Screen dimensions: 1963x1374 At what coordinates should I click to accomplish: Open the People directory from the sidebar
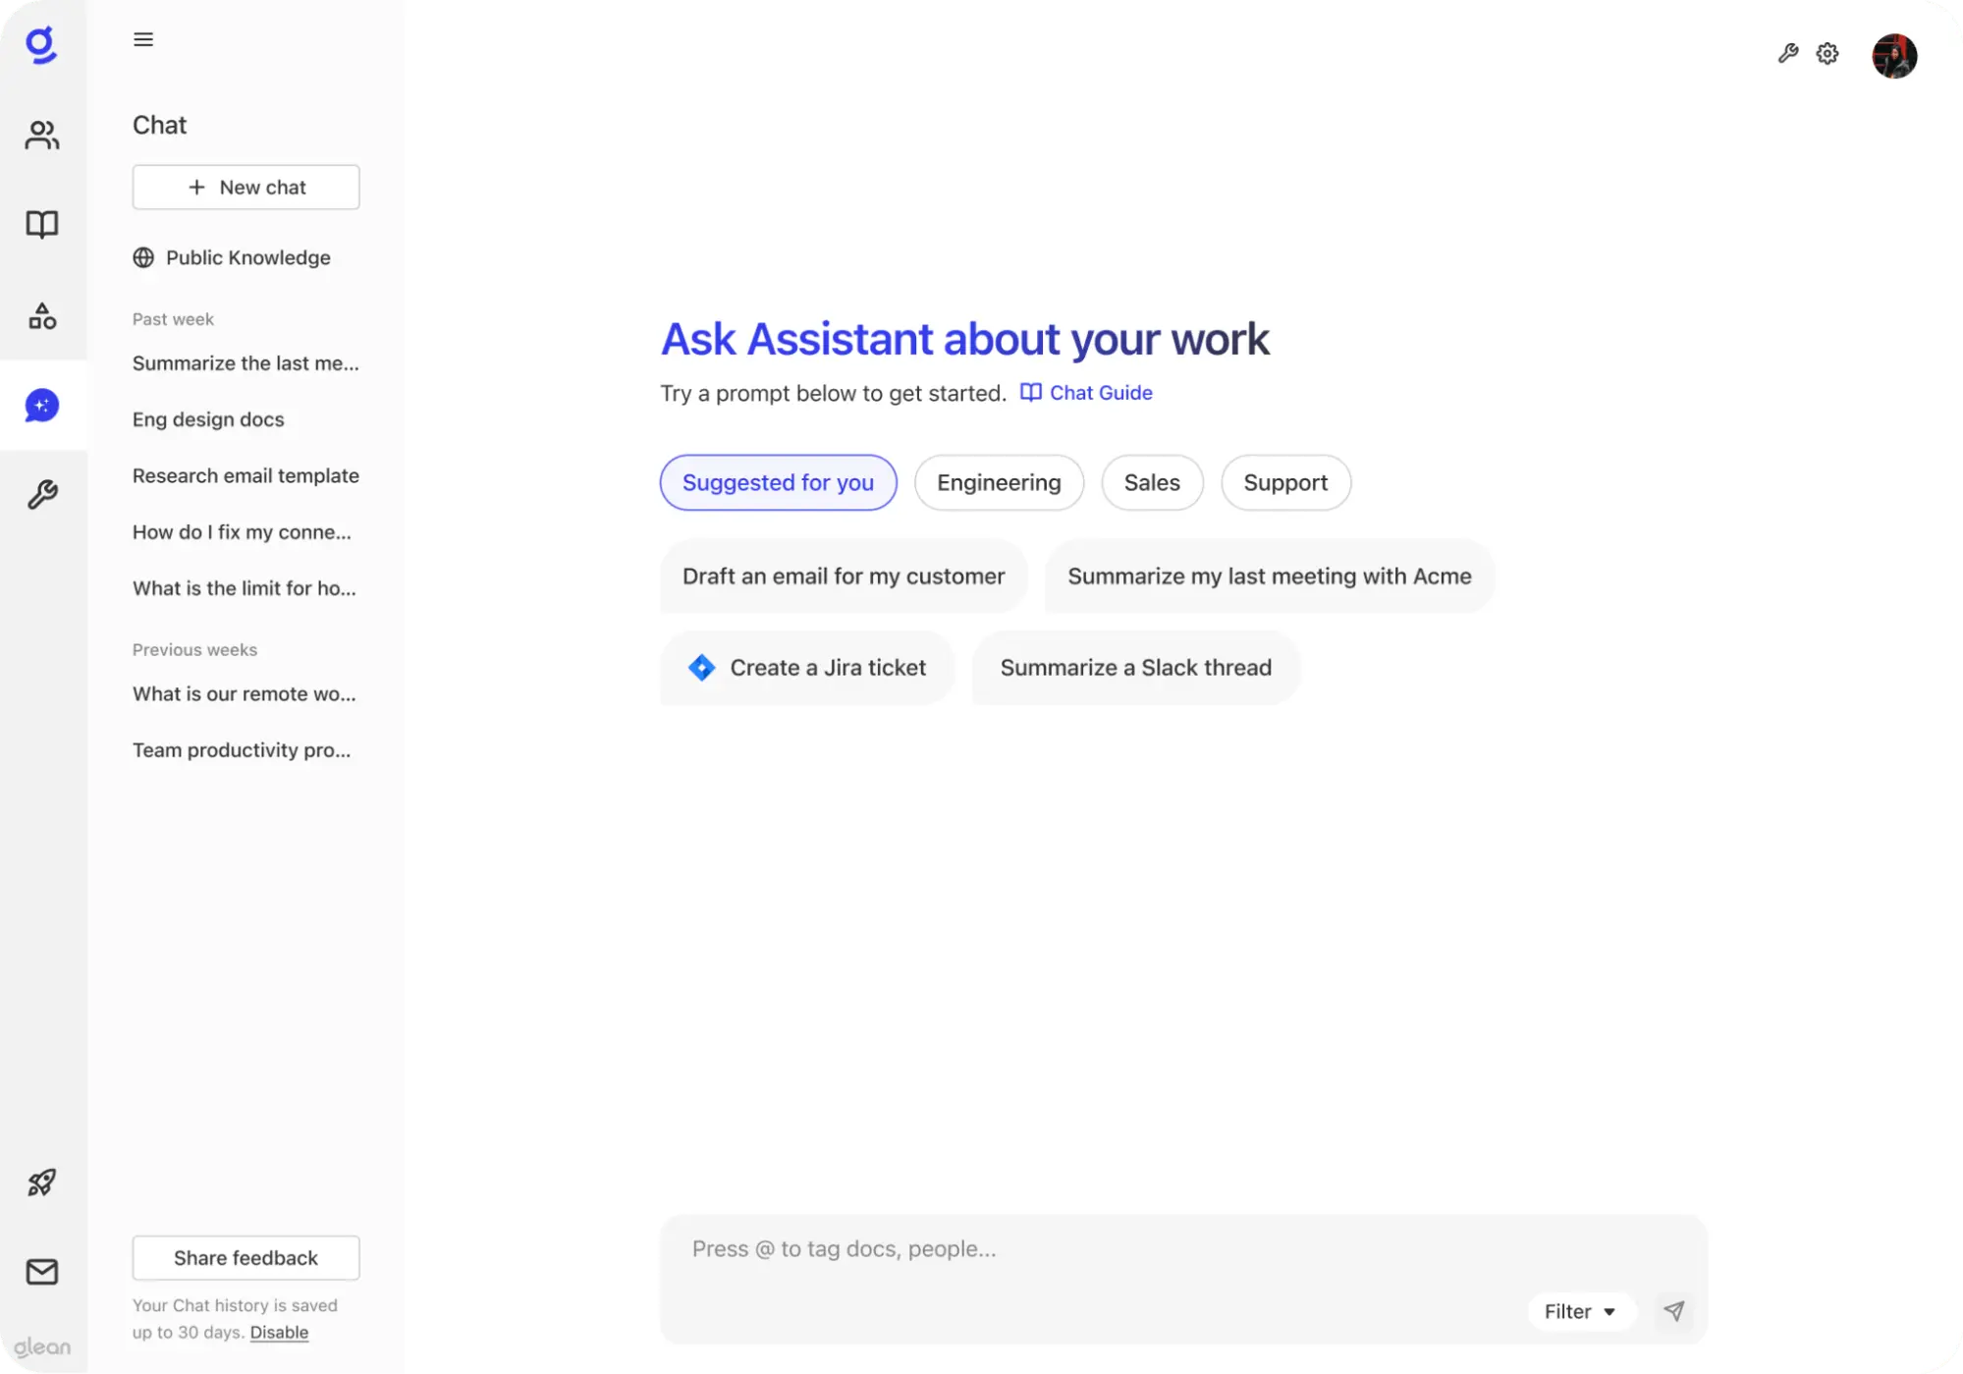click(42, 136)
